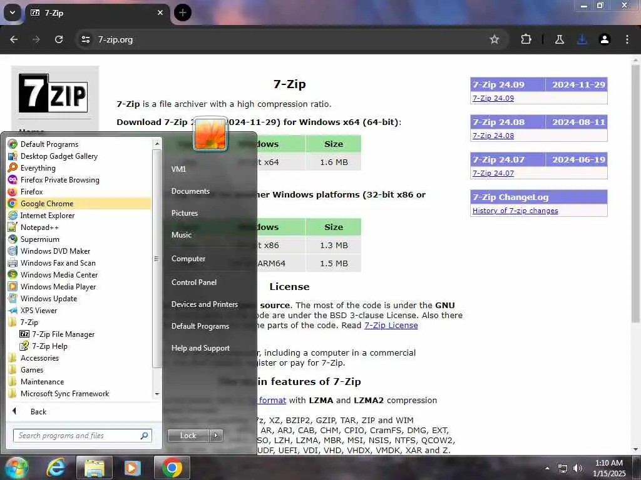Viewport: 641px width, 480px height.
Task: Open the volume control in system tray
Action: tap(578, 468)
